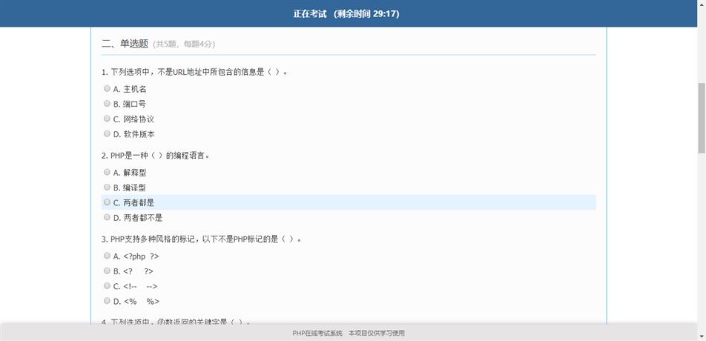Click the 二、单选题 section heading
The width and height of the screenshot is (706, 341).
point(125,44)
